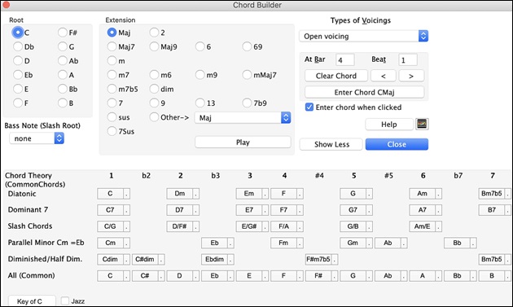Viewport: 513px width, 307px height.
Task: Click the dot button beside G7 chord
Action: (x=369, y=210)
